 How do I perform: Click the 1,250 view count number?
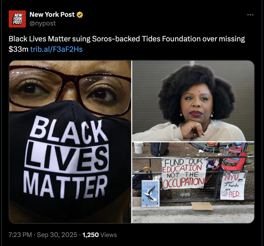[91, 235]
